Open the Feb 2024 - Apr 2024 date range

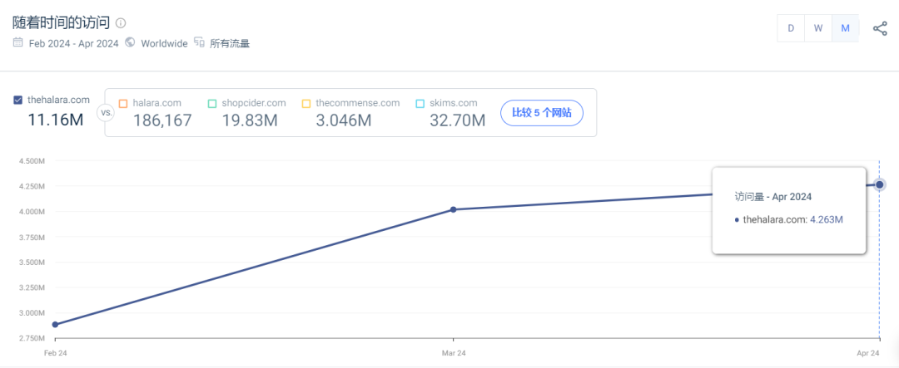click(72, 43)
